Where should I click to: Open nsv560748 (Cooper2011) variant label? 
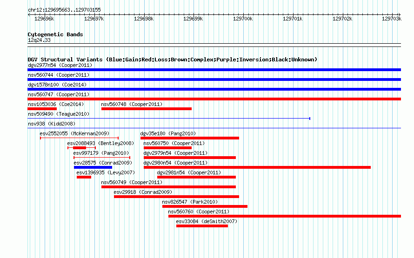tap(132, 104)
